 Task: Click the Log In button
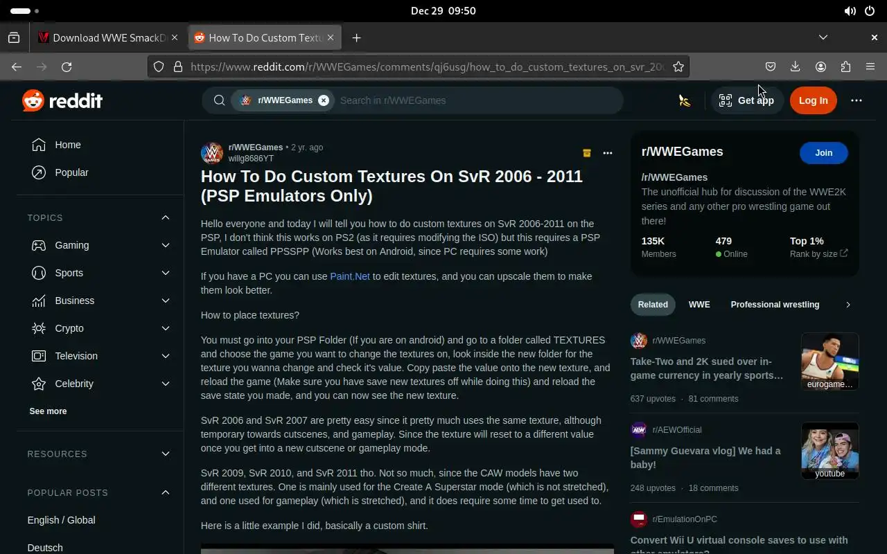(x=813, y=100)
